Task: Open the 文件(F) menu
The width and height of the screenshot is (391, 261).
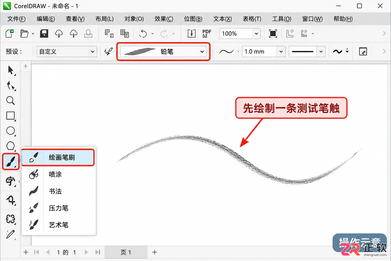Action: pos(16,19)
